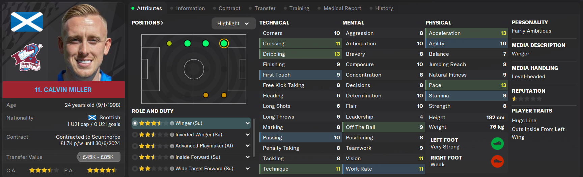This screenshot has width=583, height=177.
Task: Click the green left foot boot icon
Action: pyautogui.click(x=497, y=144)
